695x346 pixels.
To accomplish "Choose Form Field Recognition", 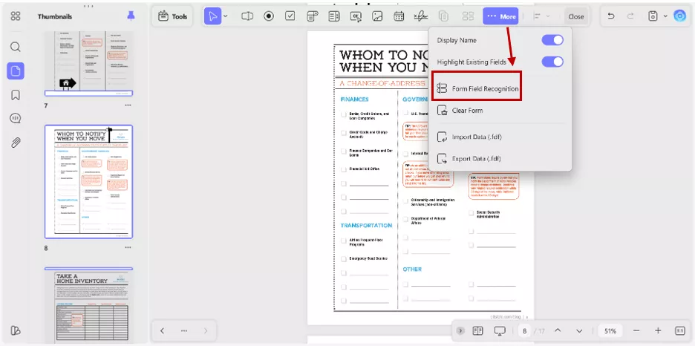I will (477, 88).
